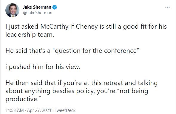Viewport: 176px width, 114px height.
Task: Click the 'leadership team.' text line
Action: 30,35
